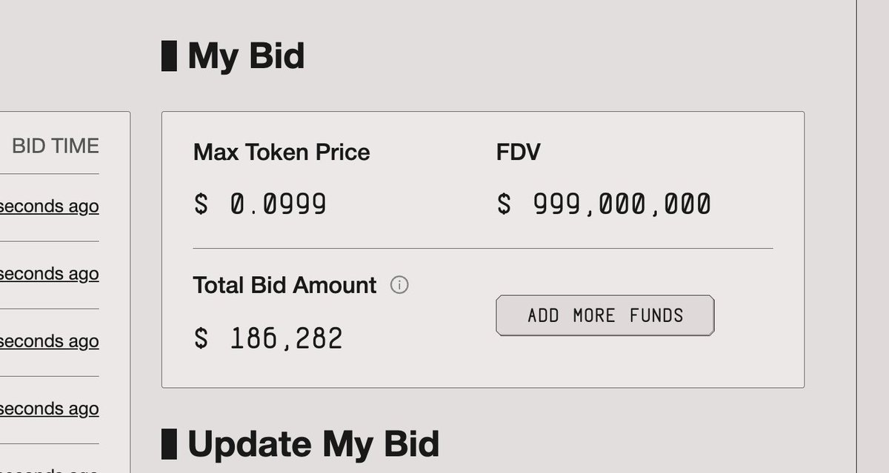The height and width of the screenshot is (473, 889).
Task: Click the Update My Bid section heading
Action: (313, 444)
